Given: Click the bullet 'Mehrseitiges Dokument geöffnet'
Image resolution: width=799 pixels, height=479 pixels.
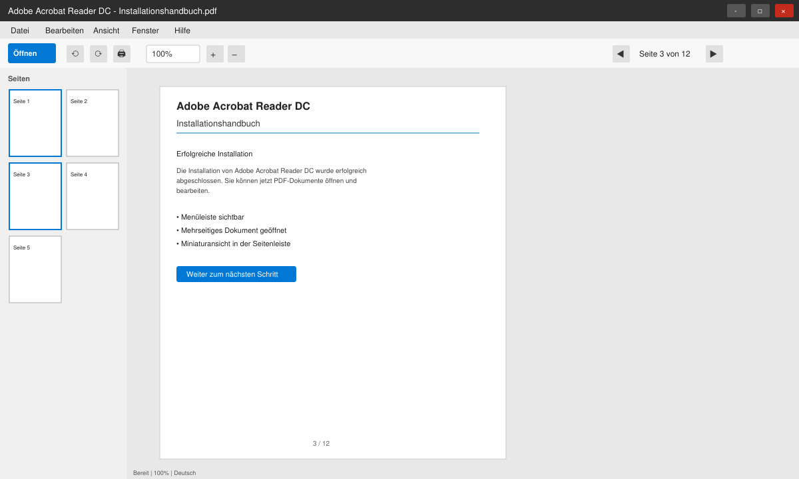Looking at the screenshot, I should pyautogui.click(x=232, y=230).
